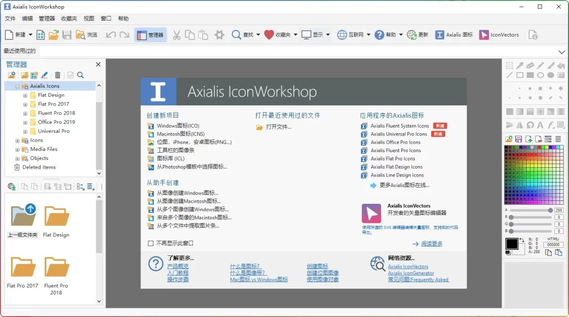Expand the recently-used bar chevron at right
This screenshot has height=317, width=569.
pyautogui.click(x=562, y=52)
